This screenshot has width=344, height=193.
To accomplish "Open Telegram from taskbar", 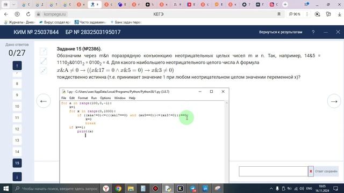I will point(193,188).
